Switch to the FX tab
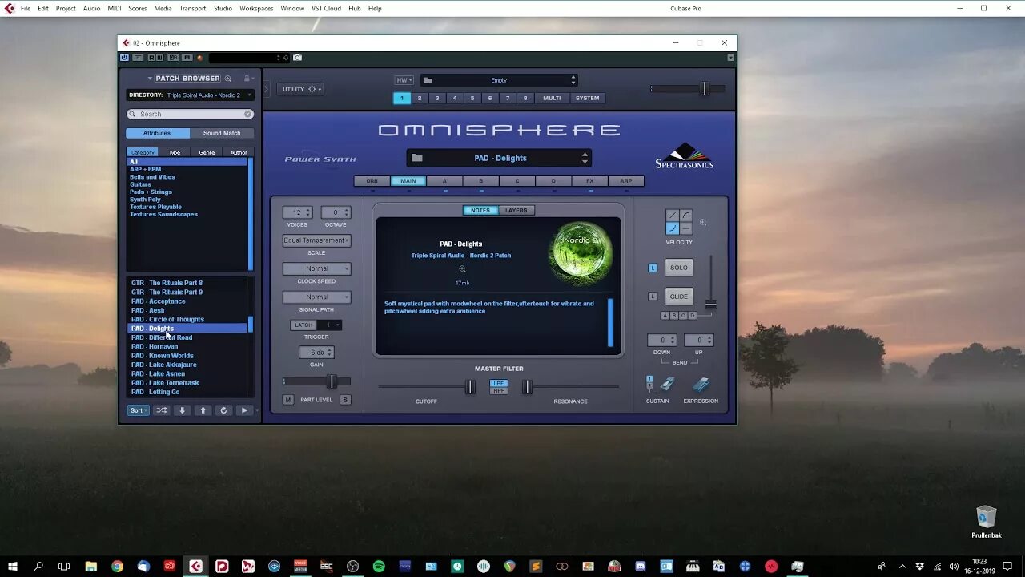 tap(589, 181)
